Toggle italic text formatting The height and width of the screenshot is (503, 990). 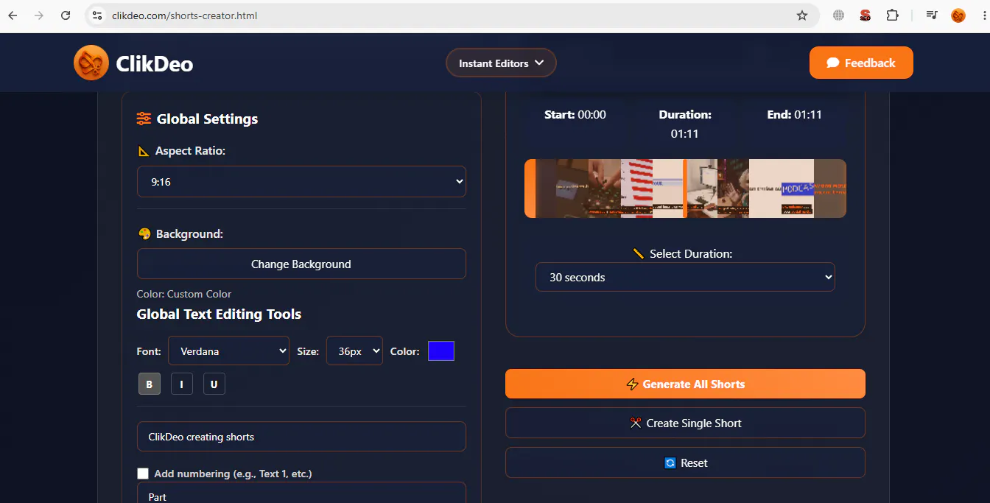coord(182,384)
